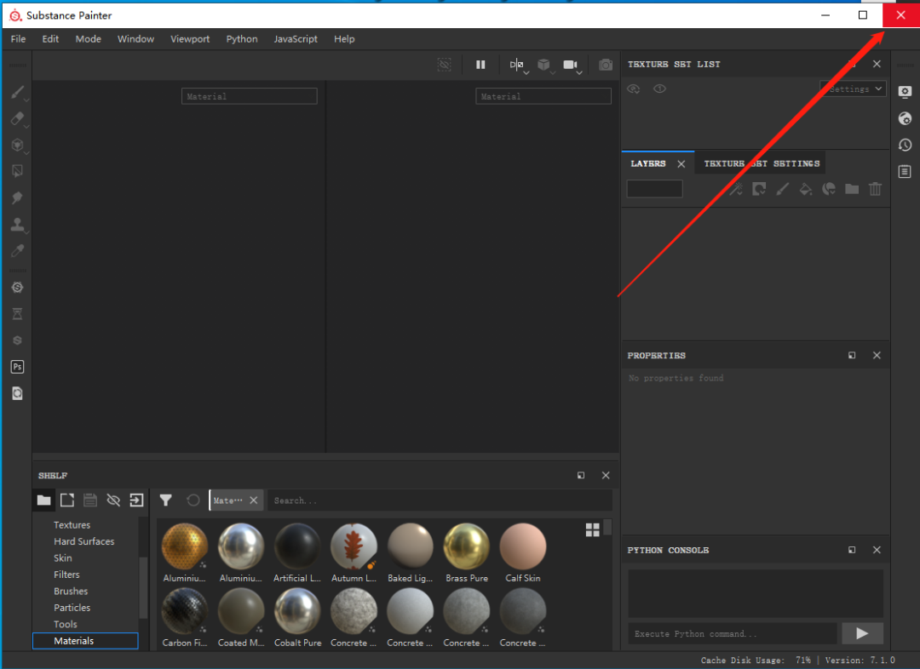Add a paint layer with the brush icon

click(x=782, y=189)
